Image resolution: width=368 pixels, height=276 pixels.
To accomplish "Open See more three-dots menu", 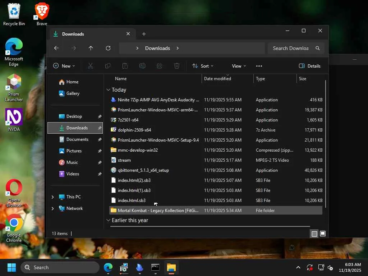I will click(x=259, y=66).
